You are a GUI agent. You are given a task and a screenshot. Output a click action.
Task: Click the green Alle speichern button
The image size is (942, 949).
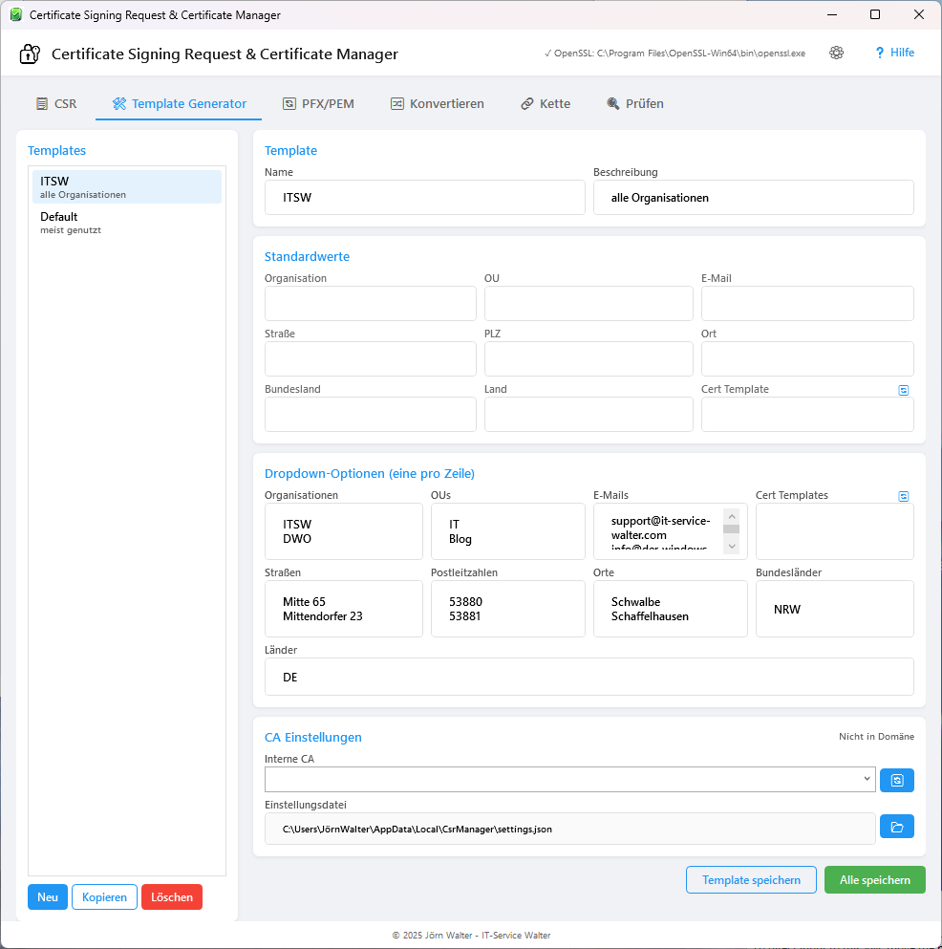(874, 879)
